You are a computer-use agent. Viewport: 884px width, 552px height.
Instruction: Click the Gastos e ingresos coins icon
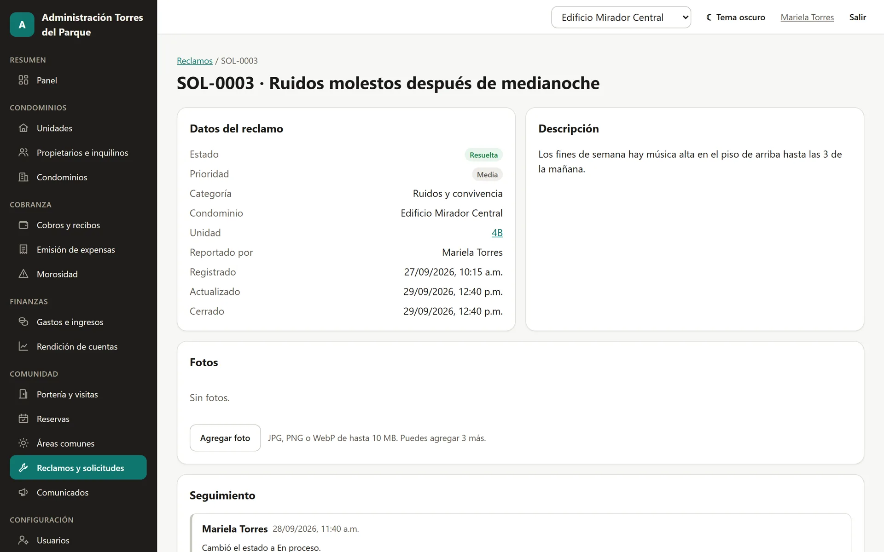point(23,322)
